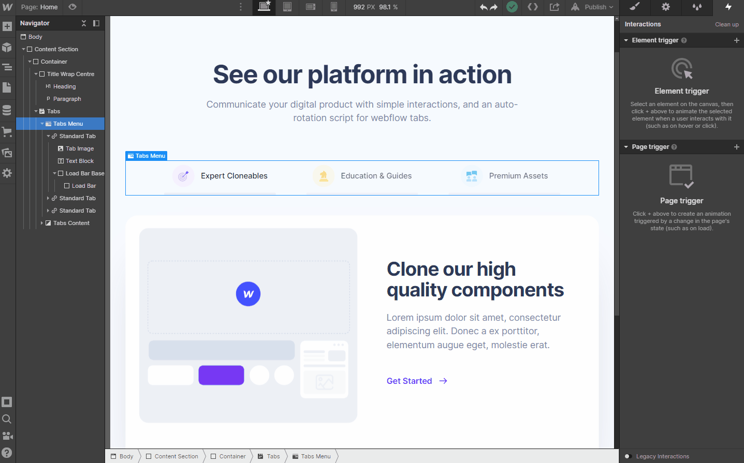Select the Interactions lightning tab
The width and height of the screenshot is (744, 463).
click(x=728, y=7)
